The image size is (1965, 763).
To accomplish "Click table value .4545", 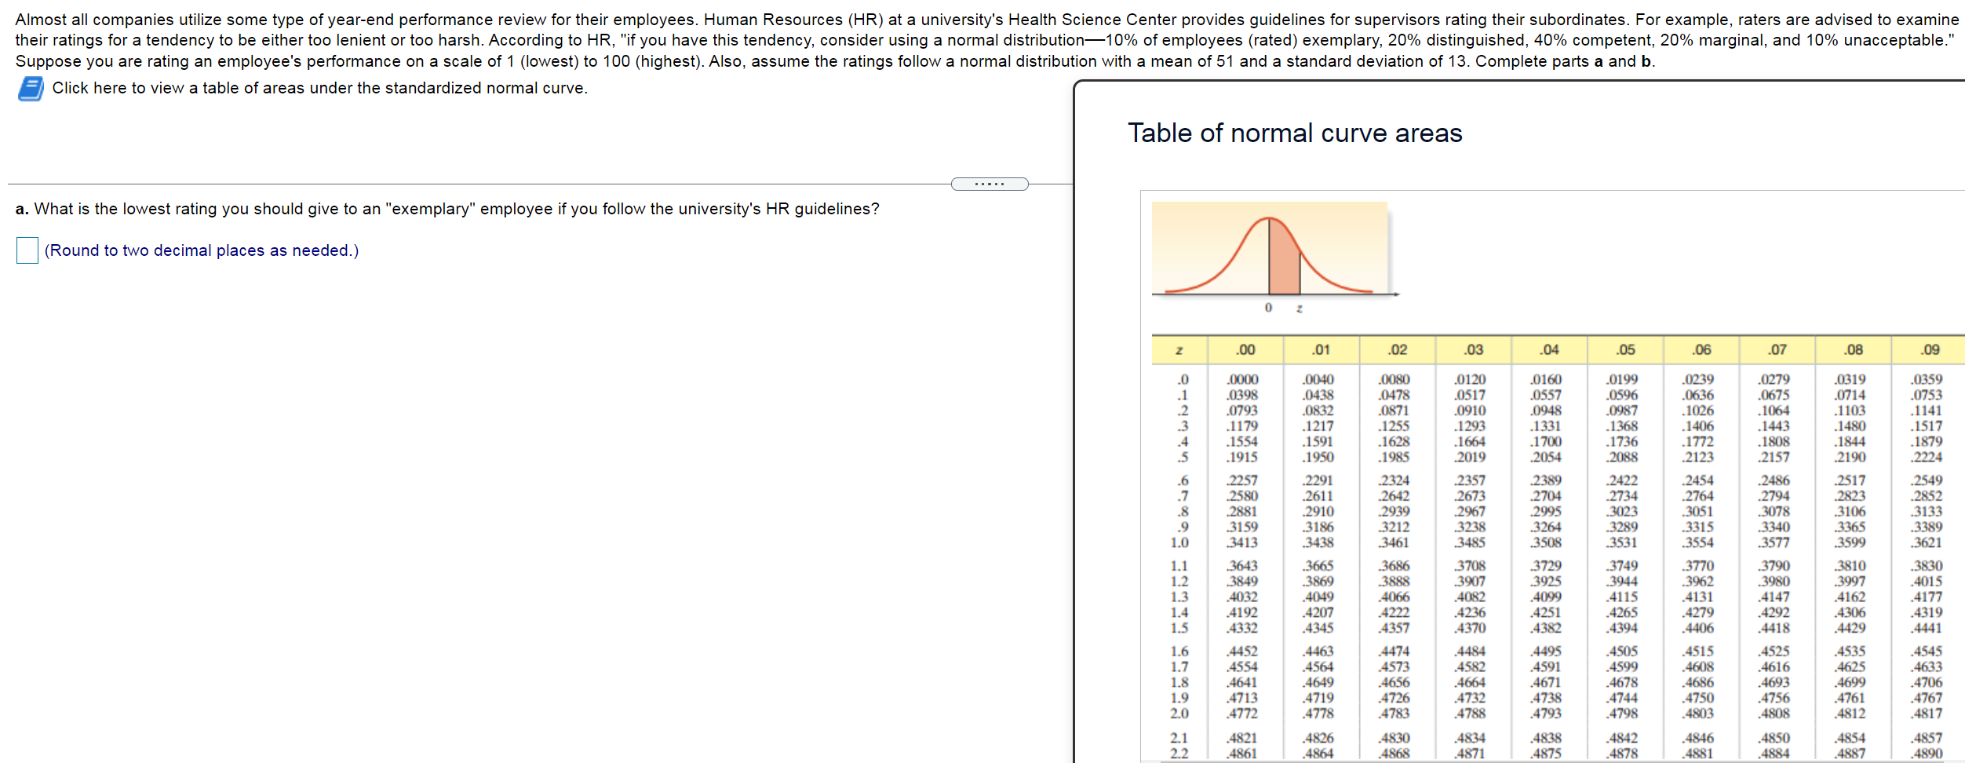I will coord(1927,652).
